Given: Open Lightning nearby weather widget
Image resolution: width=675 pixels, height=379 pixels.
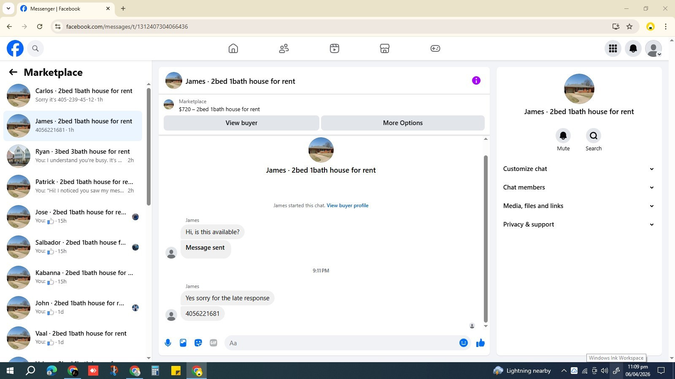Looking at the screenshot, I should pos(522,371).
